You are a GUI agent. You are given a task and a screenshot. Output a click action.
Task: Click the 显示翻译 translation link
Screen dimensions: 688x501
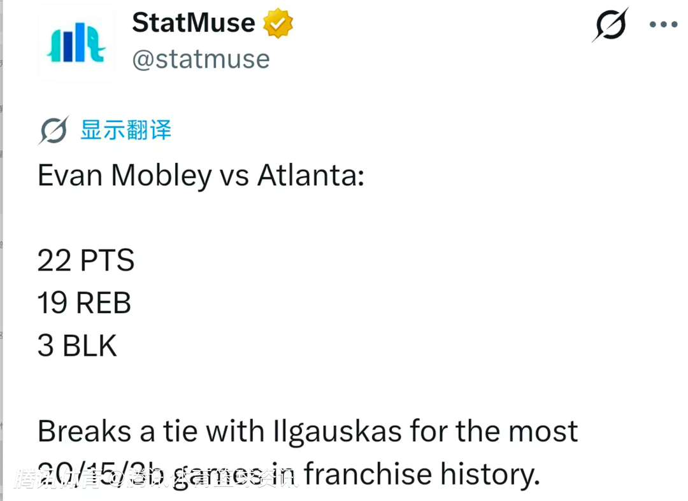pos(125,131)
